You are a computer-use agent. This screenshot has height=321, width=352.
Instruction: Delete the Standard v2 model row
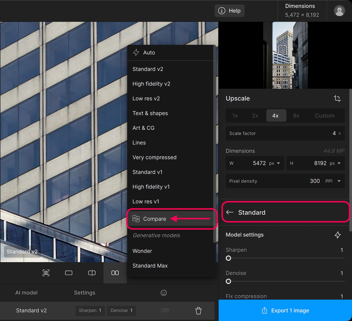click(199, 311)
